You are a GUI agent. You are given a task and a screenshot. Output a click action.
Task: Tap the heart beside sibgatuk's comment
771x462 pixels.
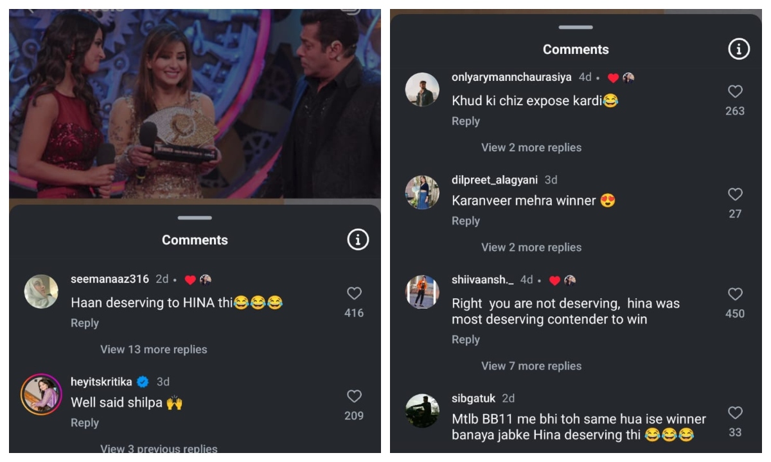click(735, 413)
